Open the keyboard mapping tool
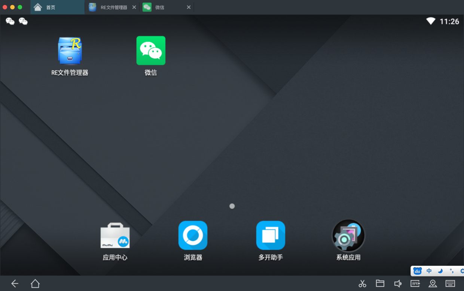Screen dimensions: 464x291 [450, 284]
